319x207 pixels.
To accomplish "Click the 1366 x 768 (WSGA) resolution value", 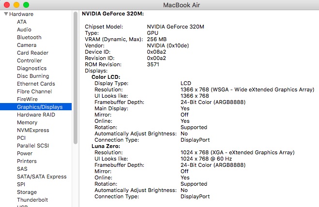I will (247, 89).
